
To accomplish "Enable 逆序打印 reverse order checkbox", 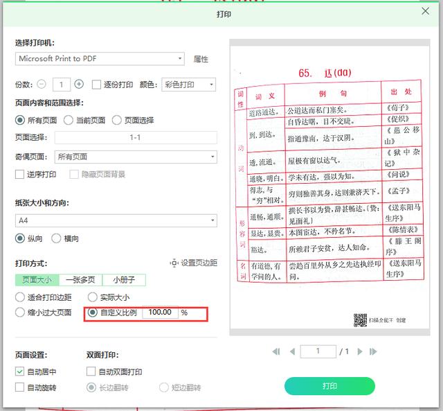I will click(x=19, y=174).
